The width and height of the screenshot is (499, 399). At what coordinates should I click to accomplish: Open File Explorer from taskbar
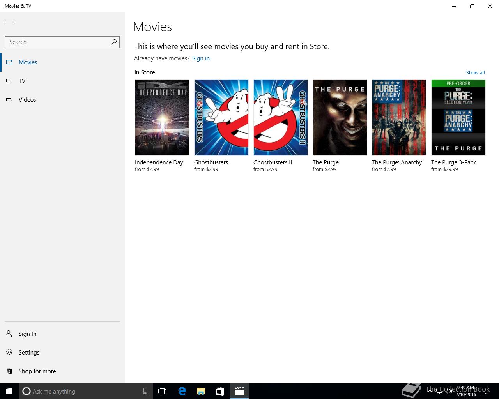click(201, 391)
